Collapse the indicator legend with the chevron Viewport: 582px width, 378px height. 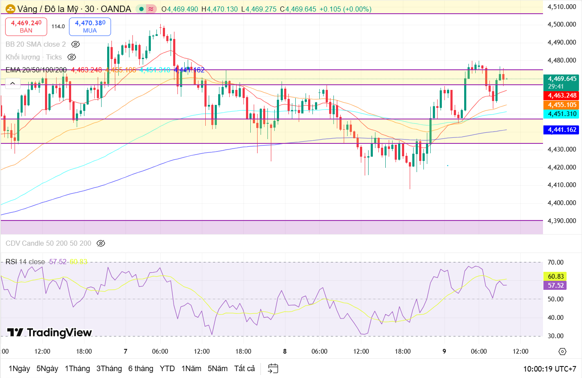pos(12,83)
